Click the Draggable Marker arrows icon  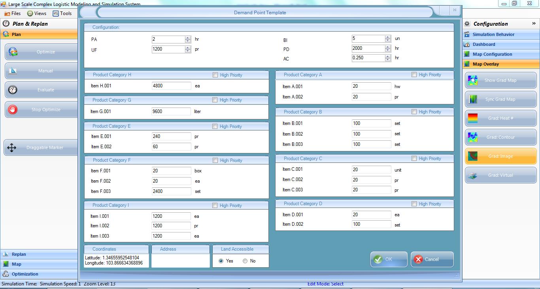(11, 148)
